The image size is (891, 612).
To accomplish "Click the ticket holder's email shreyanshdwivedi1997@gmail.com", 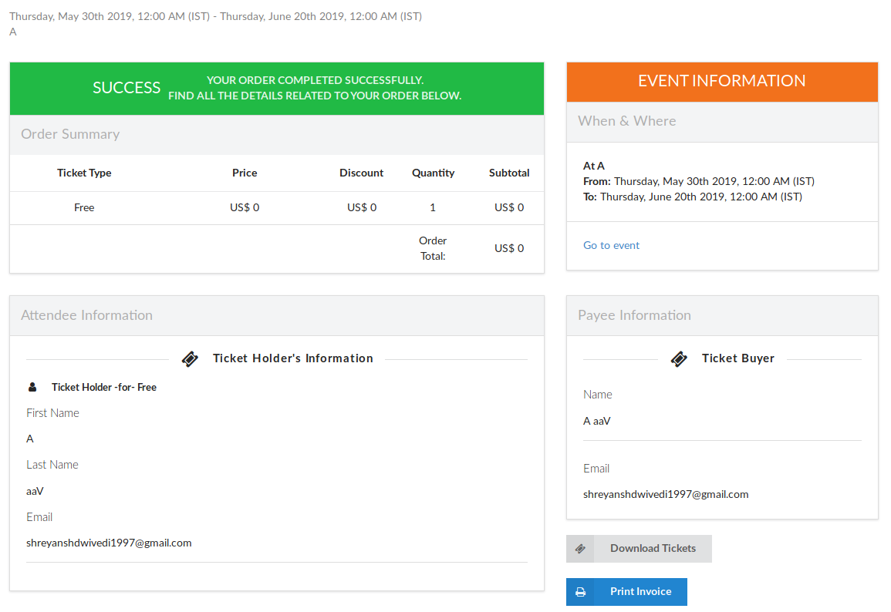I will tap(109, 542).
